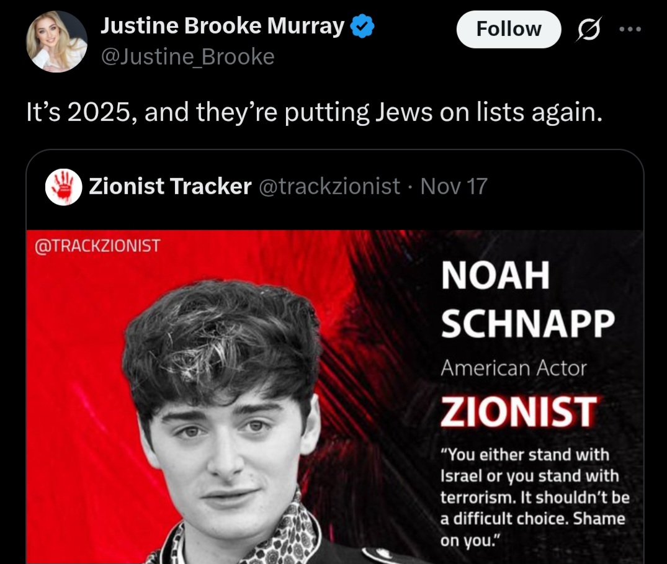Viewport: 667px width, 564px height.
Task: Click the blue verified badge
Action: click(x=362, y=26)
